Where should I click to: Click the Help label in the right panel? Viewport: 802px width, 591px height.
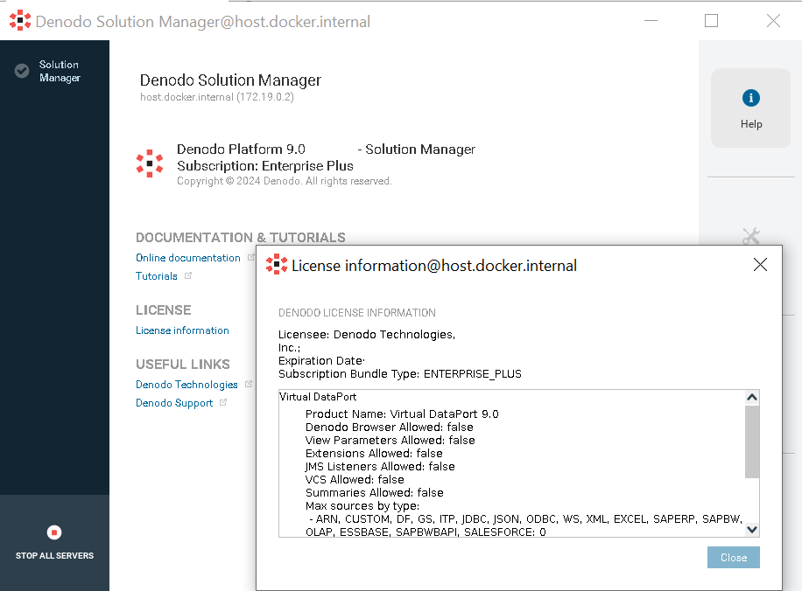click(x=751, y=124)
